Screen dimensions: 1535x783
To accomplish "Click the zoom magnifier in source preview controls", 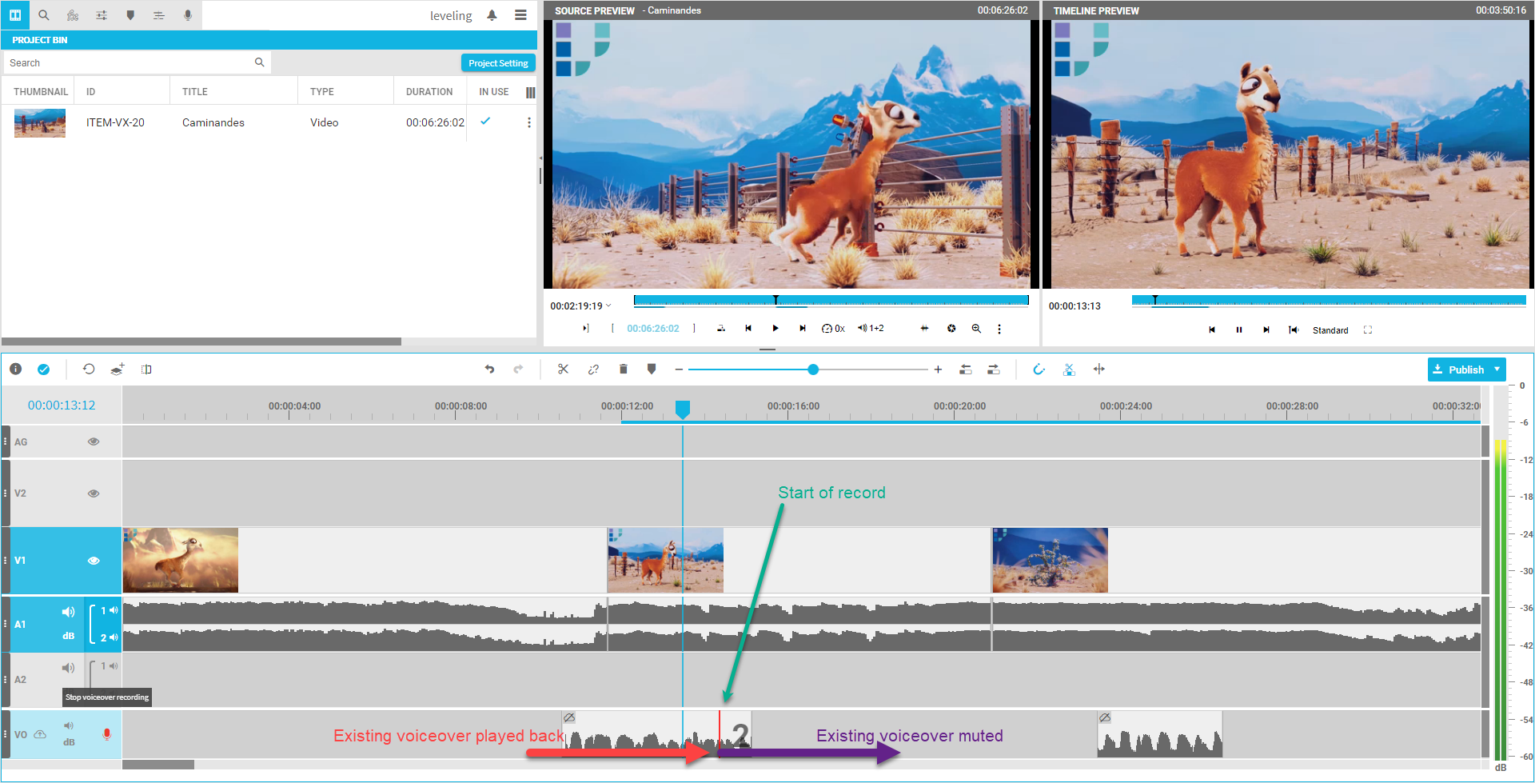I will (976, 329).
